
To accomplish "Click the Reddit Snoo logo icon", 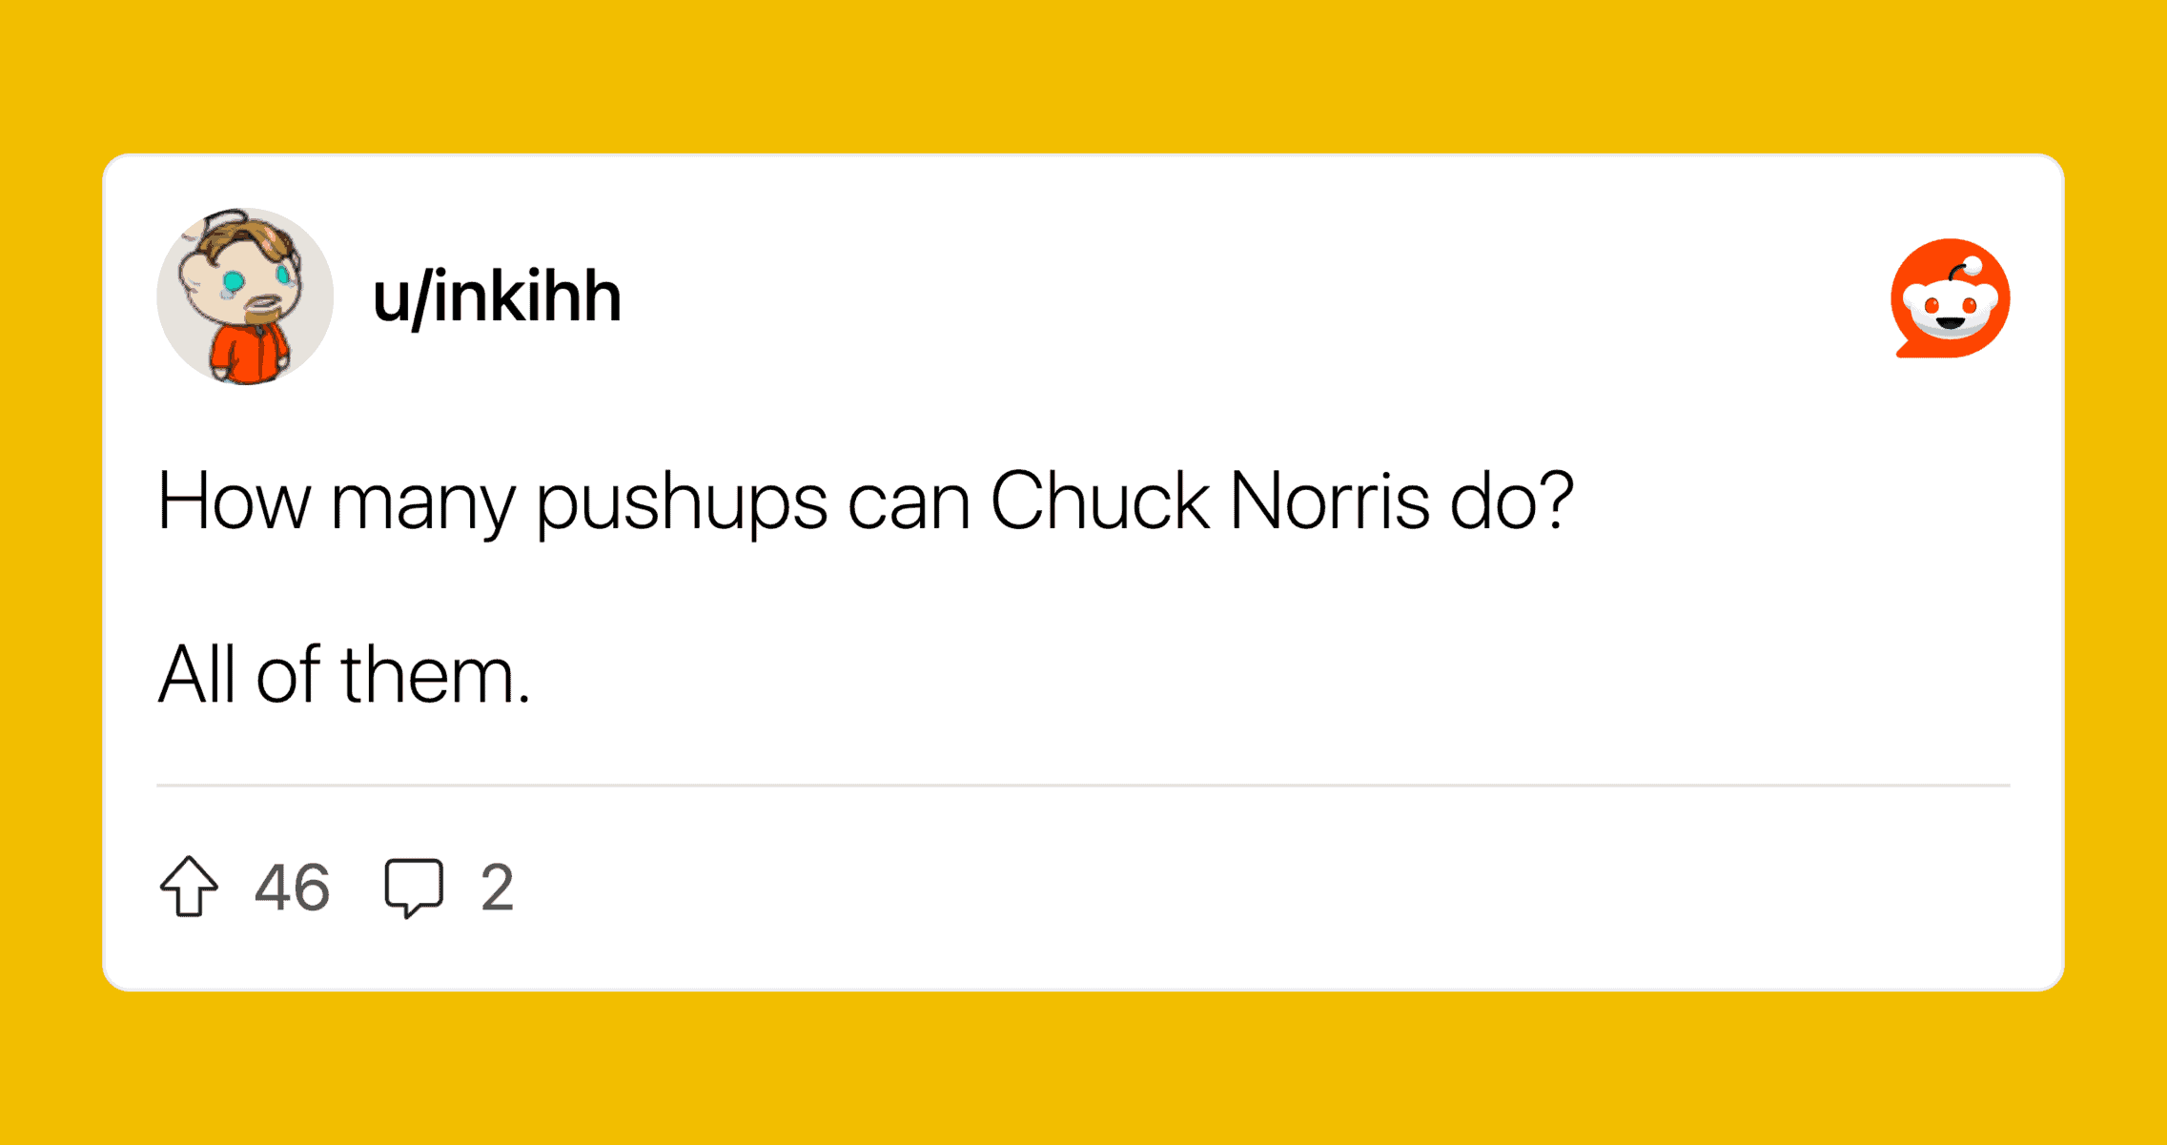I will (x=1950, y=298).
